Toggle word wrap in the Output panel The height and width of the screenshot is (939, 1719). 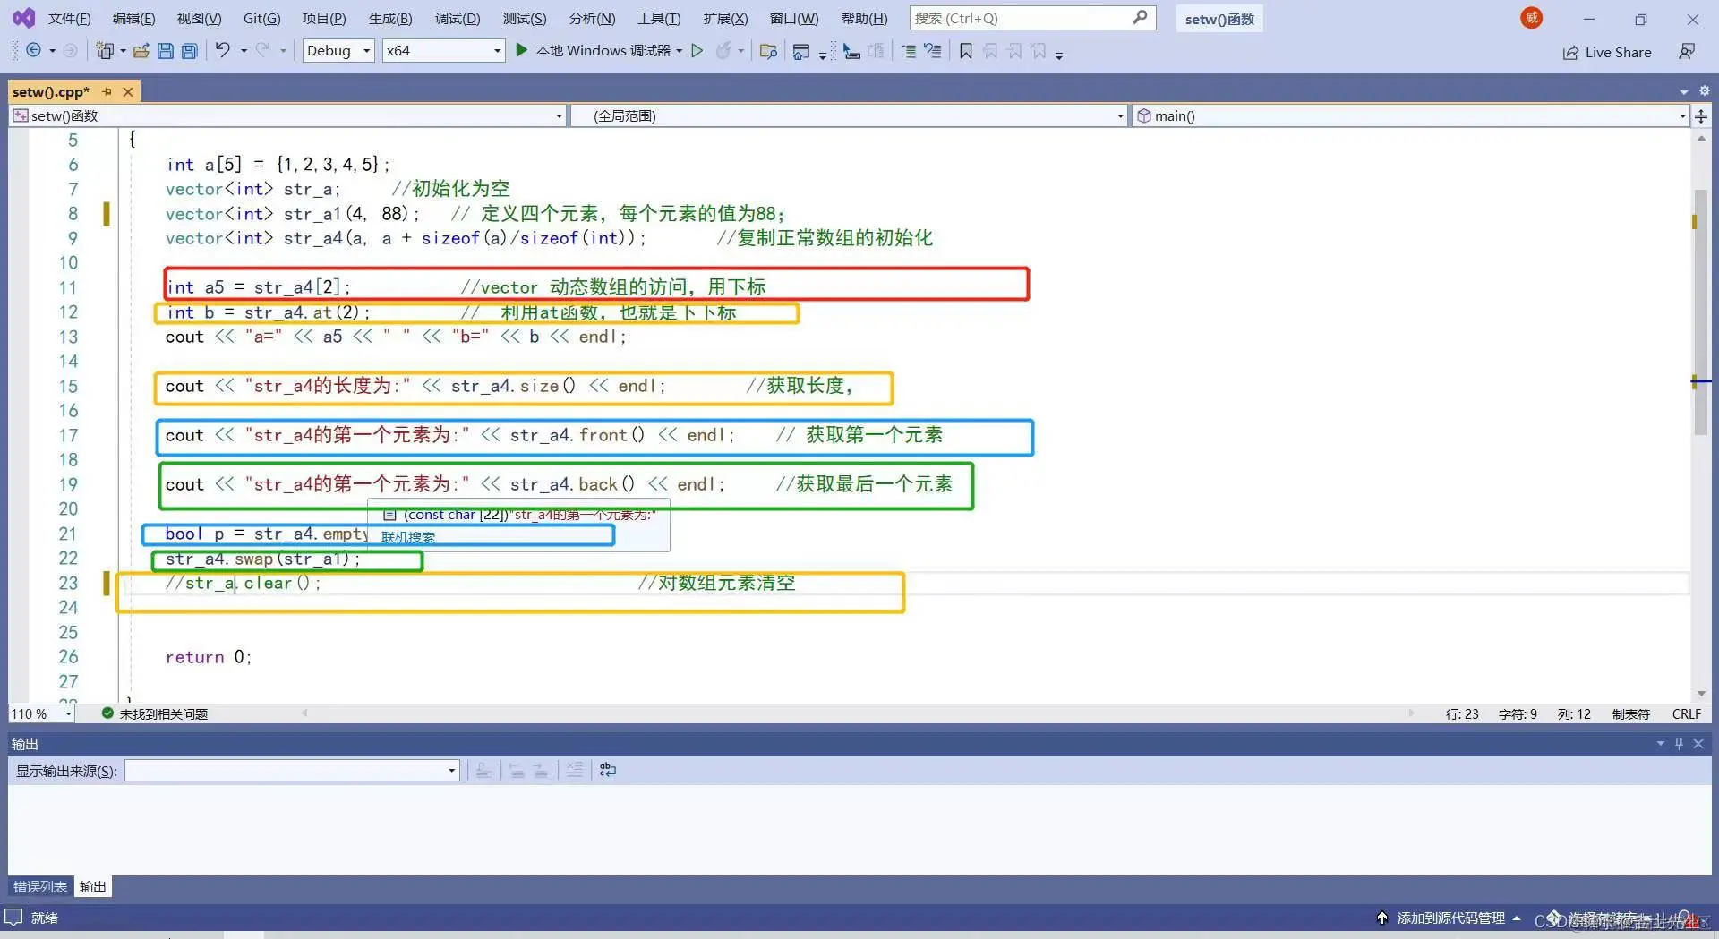(x=608, y=770)
